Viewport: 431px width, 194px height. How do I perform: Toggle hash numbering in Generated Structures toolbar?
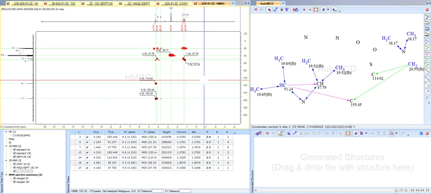pos(356,134)
